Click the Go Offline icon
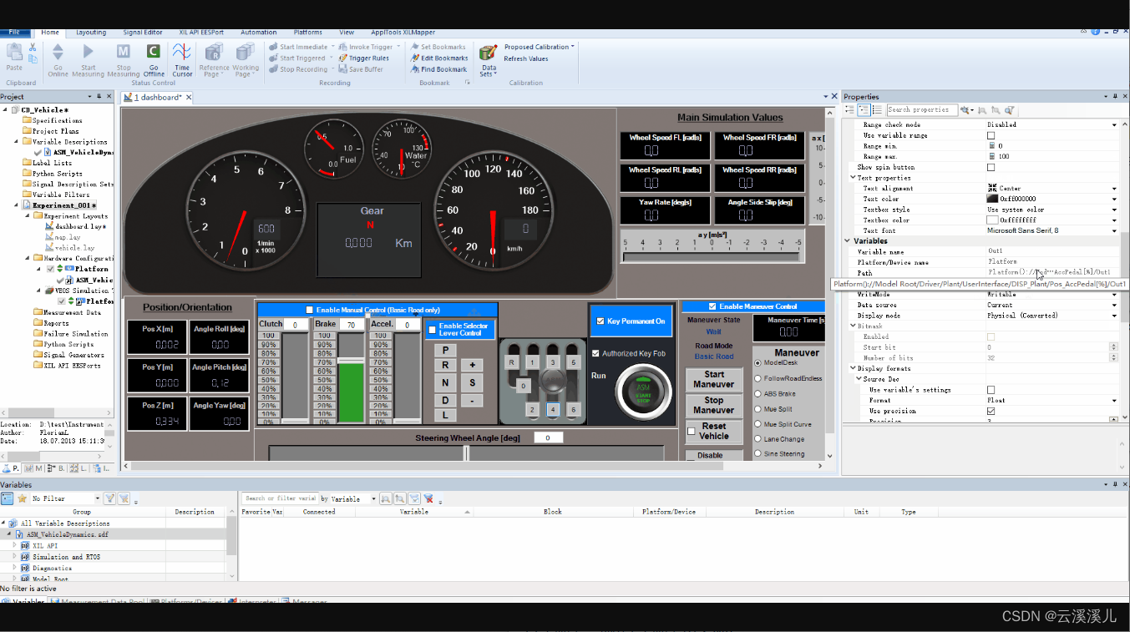Screen dimensions: 1130x632 coord(154,52)
